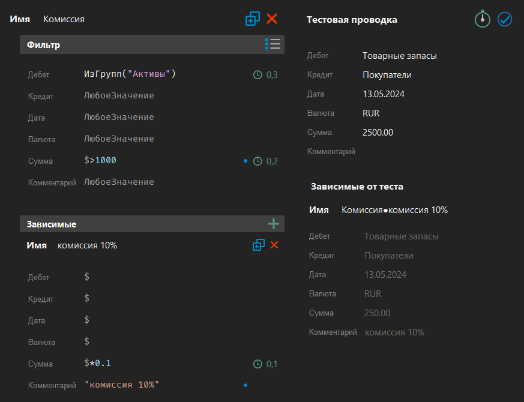Screen dimensions: 524x402
Task: Click the clock icon showing 0,2 beside Сумма
Action: tap(257, 160)
